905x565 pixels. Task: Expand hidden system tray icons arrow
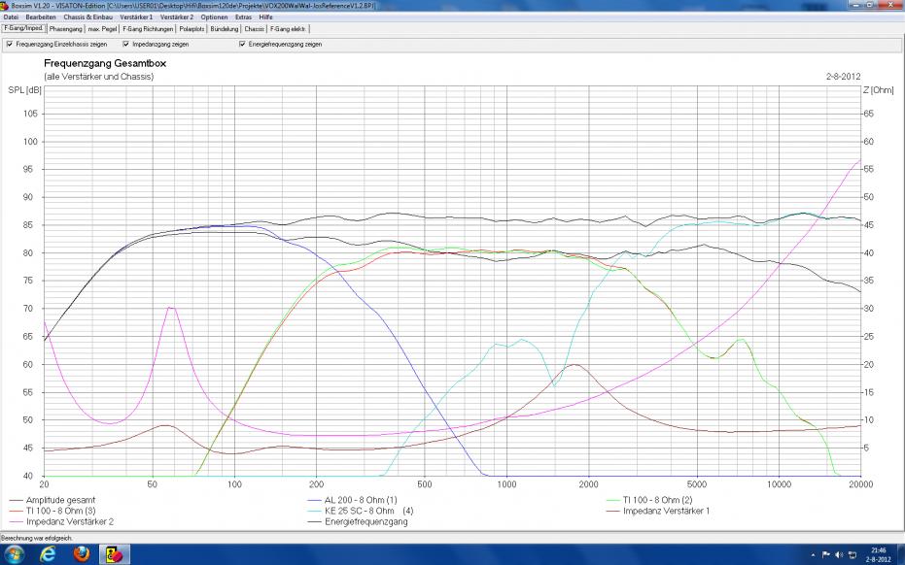click(812, 554)
